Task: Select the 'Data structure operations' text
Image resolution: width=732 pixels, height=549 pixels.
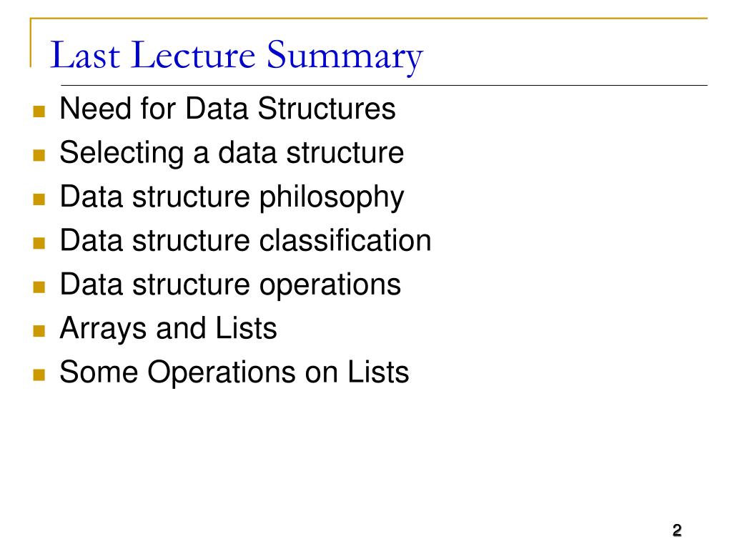Action: click(x=230, y=285)
